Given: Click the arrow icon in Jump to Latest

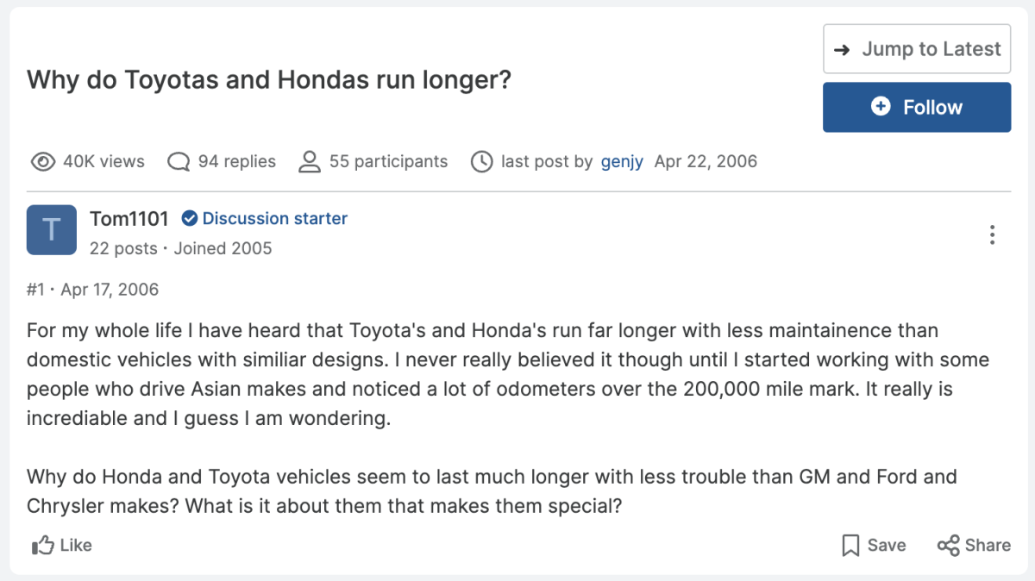Looking at the screenshot, I should [x=843, y=48].
